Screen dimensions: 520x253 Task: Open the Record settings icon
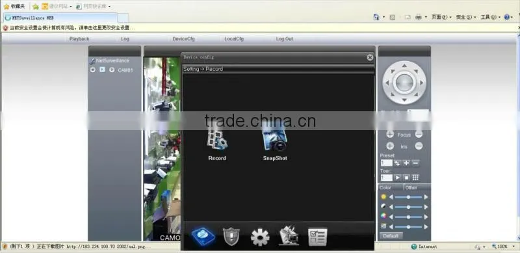(x=217, y=140)
